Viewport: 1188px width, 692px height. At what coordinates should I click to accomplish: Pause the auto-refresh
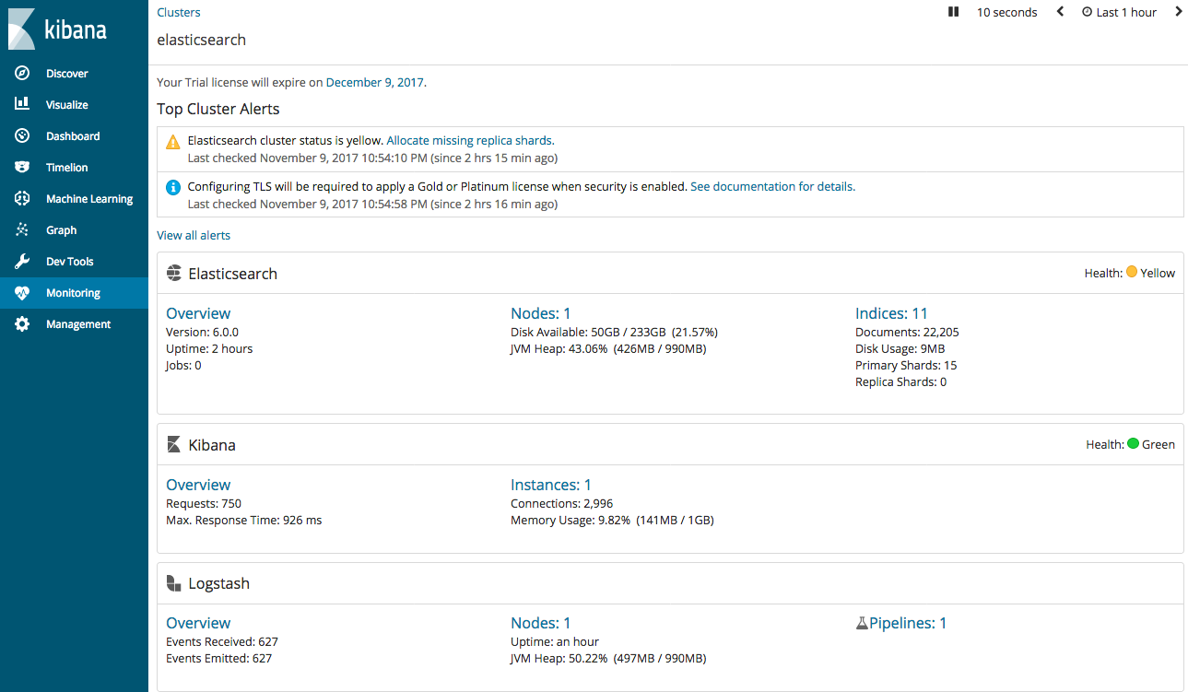point(954,12)
